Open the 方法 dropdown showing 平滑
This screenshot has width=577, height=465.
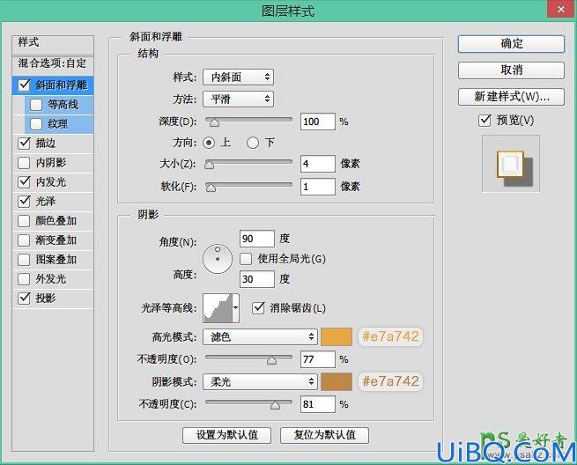point(238,99)
